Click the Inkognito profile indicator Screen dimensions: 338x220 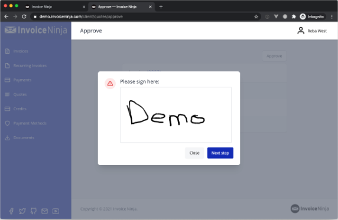coord(312,17)
